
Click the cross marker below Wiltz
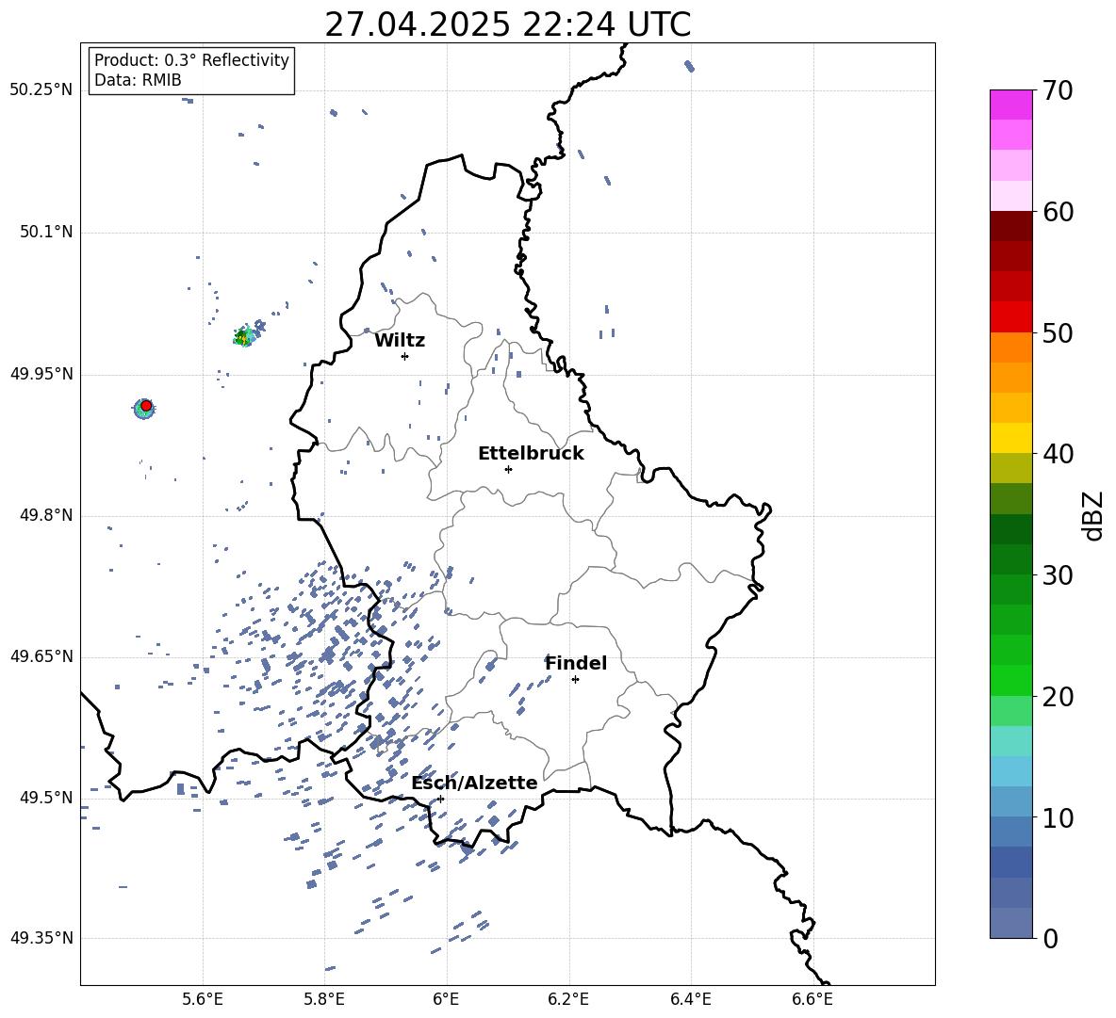click(405, 356)
